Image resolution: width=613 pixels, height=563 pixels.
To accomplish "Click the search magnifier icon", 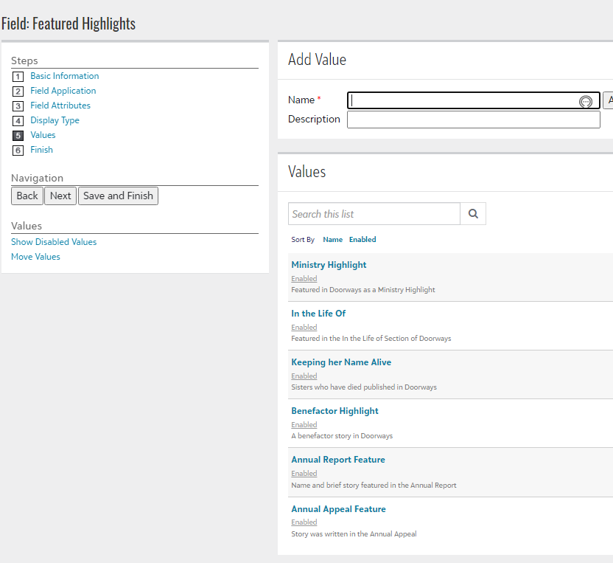I will pyautogui.click(x=473, y=214).
